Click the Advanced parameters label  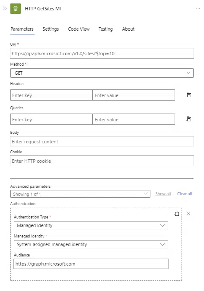[x=30, y=187]
